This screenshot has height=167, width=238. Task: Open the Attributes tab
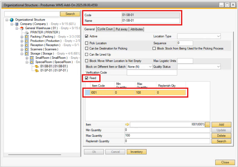(x=136, y=29)
